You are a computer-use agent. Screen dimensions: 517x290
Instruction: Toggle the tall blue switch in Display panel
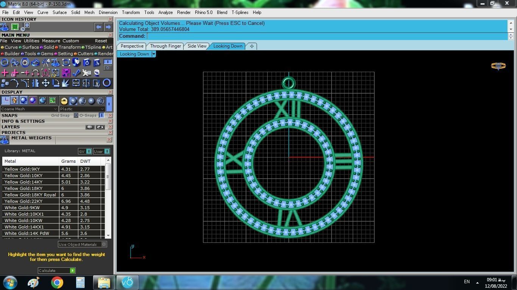click(109, 103)
